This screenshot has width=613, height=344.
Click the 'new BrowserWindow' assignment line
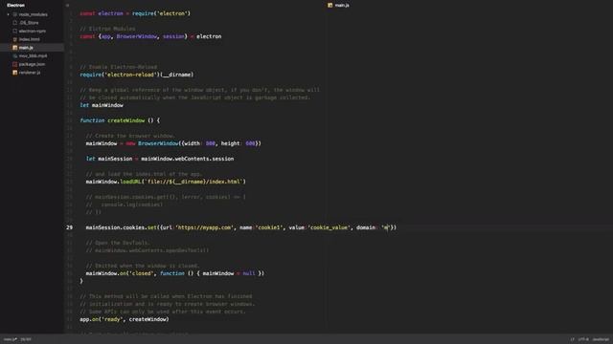(x=173, y=143)
